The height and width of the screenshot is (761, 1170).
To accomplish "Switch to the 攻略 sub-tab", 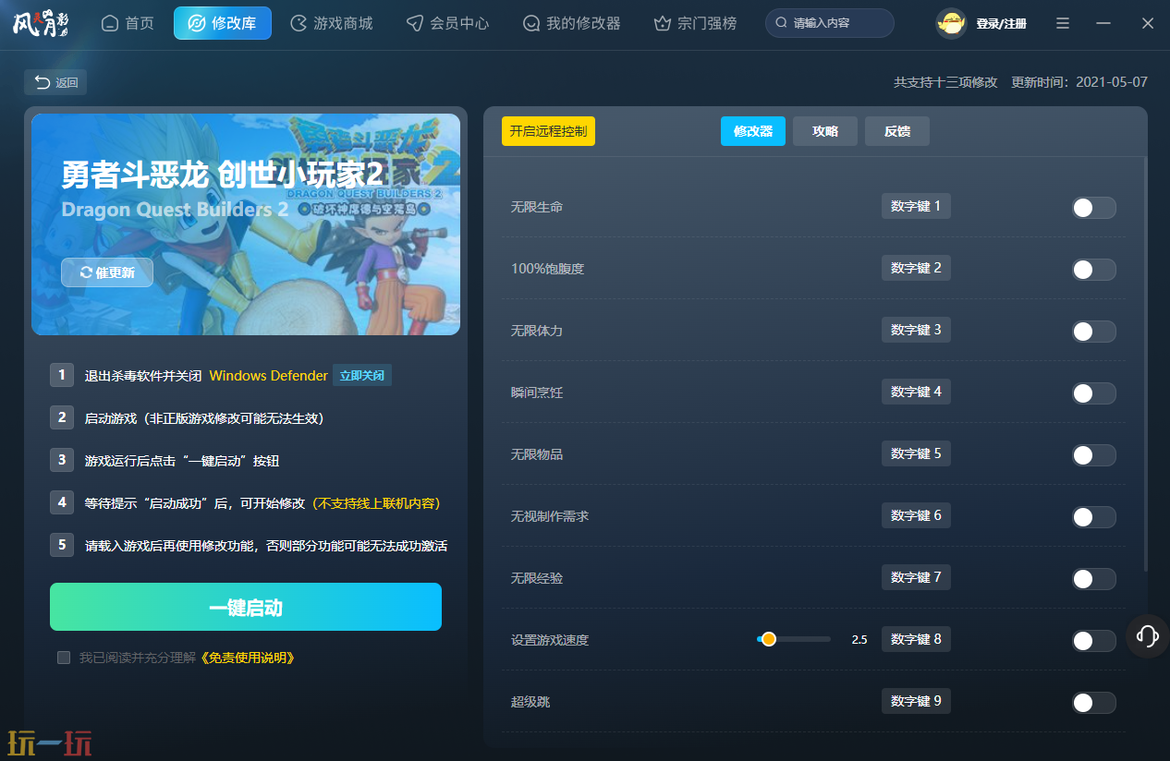I will pyautogui.click(x=825, y=131).
